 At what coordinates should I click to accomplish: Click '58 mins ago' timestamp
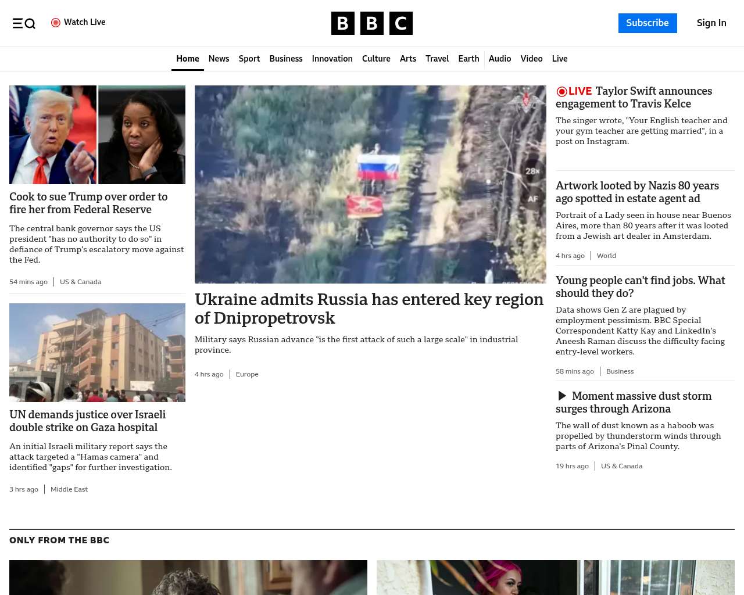pos(575,371)
